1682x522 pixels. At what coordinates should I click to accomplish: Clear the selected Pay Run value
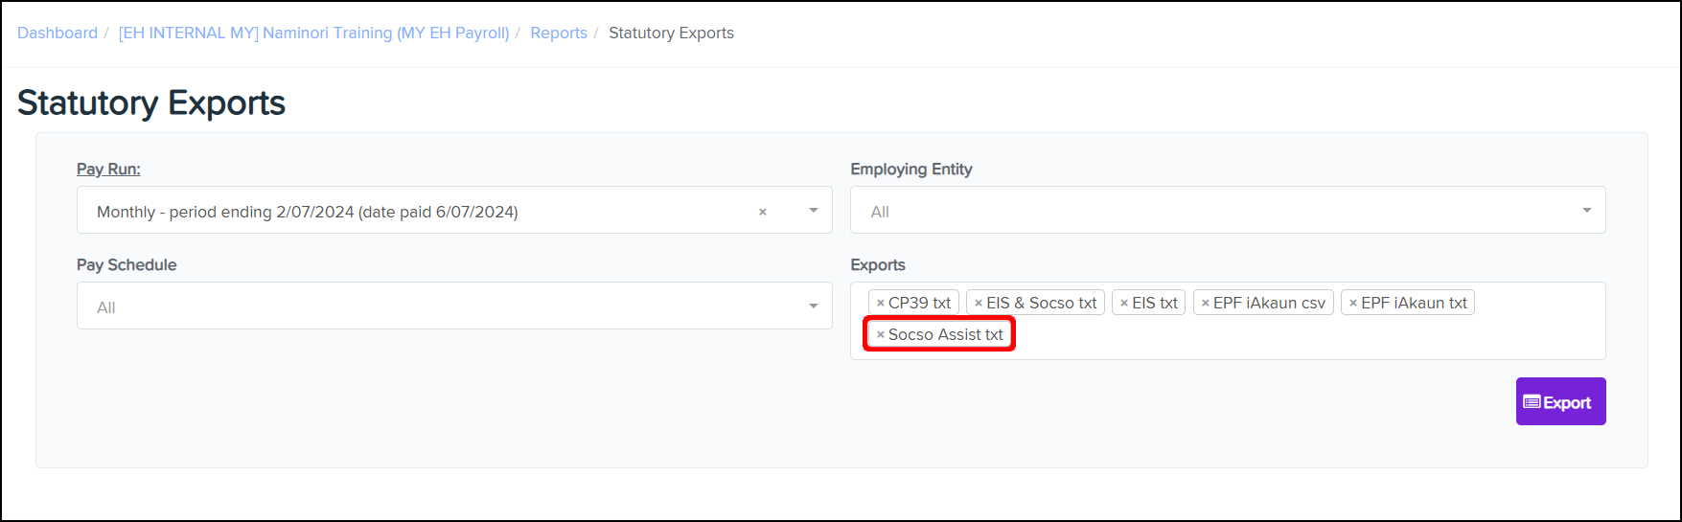(763, 212)
